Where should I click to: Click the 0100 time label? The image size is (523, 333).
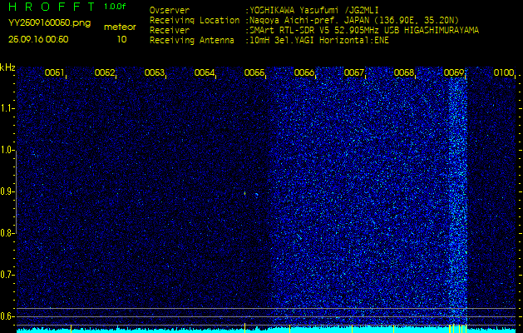[504, 72]
